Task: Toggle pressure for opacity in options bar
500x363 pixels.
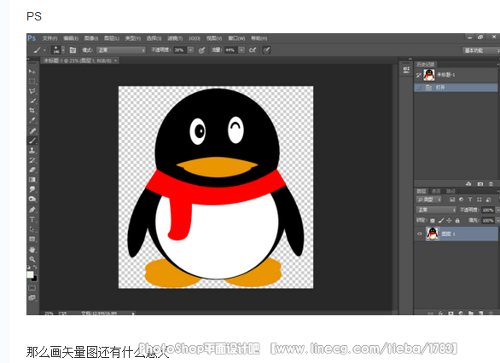Action: tap(201, 50)
